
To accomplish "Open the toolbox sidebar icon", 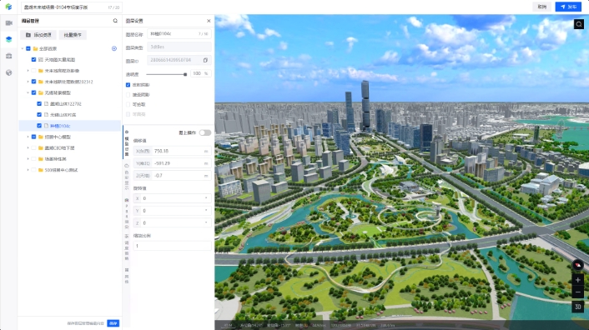I will pyautogui.click(x=9, y=56).
